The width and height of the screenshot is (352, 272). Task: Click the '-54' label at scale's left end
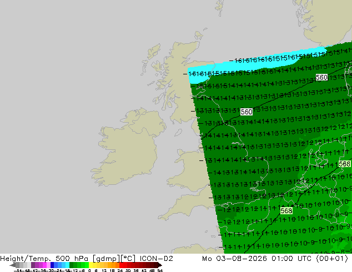click(17, 270)
